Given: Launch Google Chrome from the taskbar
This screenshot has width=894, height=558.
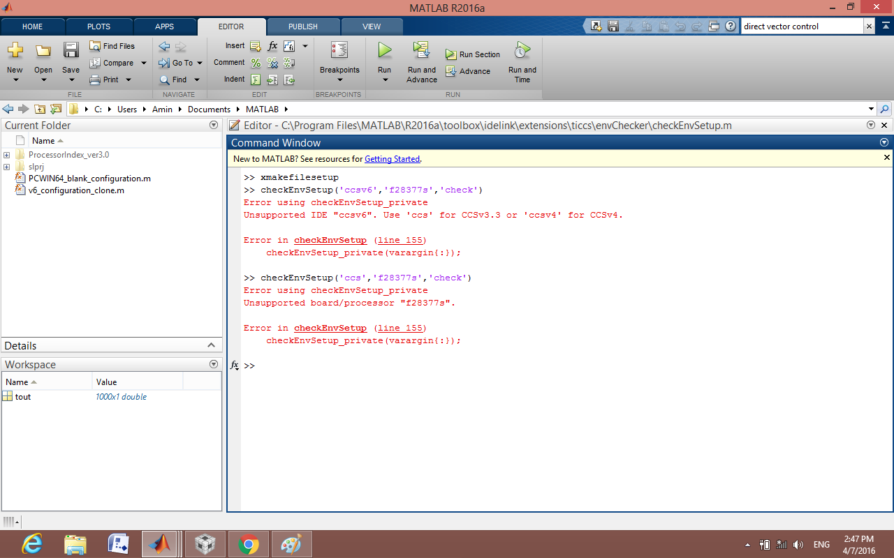Looking at the screenshot, I should pyautogui.click(x=249, y=543).
